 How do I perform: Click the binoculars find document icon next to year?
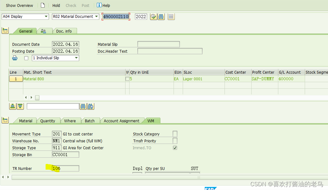(161, 17)
